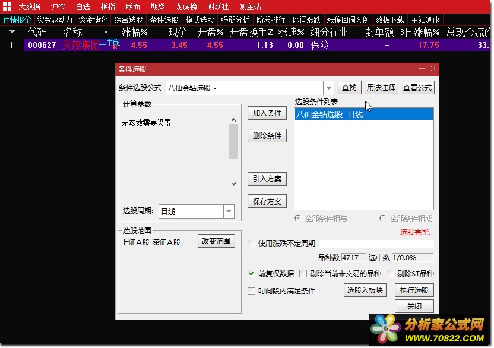494x348 pixels.
Task: Expand the 选股周期 dropdown arrow
Action: click(229, 212)
